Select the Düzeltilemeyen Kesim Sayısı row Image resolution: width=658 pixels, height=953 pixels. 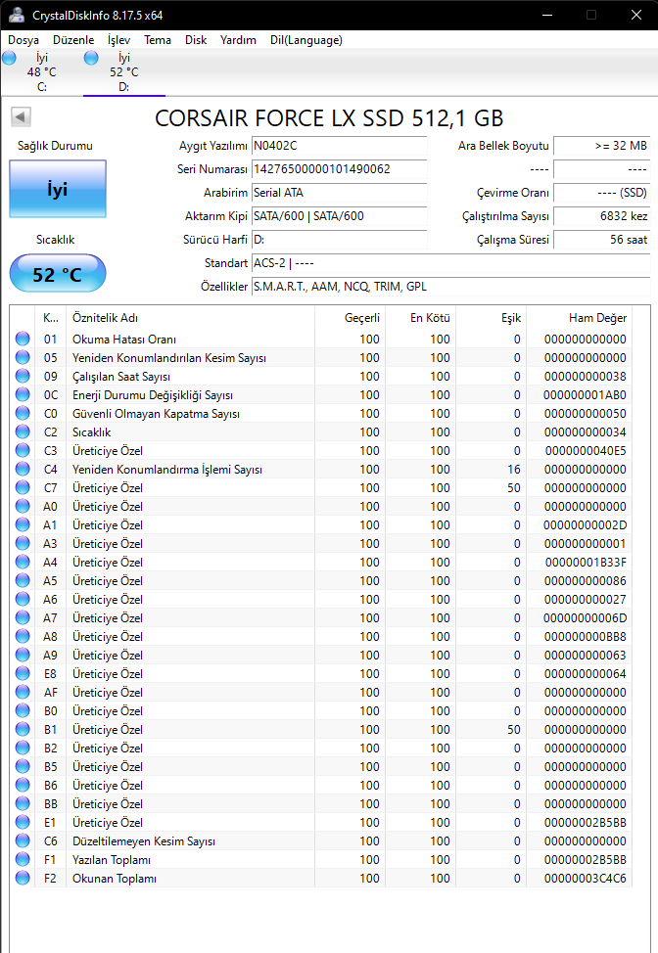point(321,841)
